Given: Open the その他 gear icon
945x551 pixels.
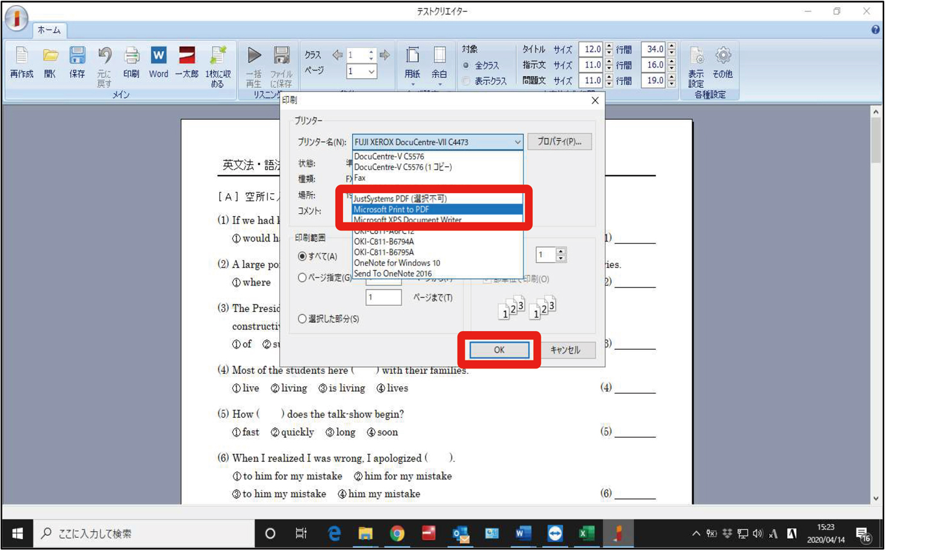Looking at the screenshot, I should pyautogui.click(x=723, y=57).
